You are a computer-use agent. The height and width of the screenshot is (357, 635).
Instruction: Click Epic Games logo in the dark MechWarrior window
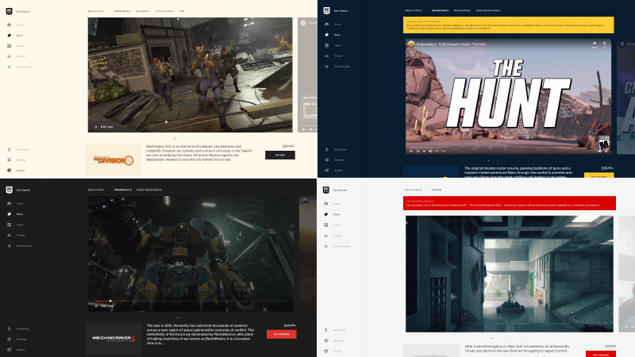[9, 190]
